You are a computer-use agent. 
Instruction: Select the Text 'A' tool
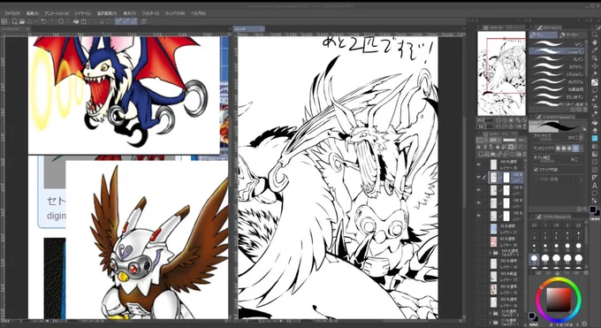pos(595,186)
